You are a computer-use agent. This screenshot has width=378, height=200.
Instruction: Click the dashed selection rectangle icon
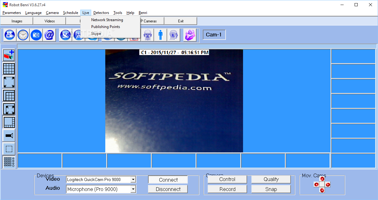tap(9, 149)
